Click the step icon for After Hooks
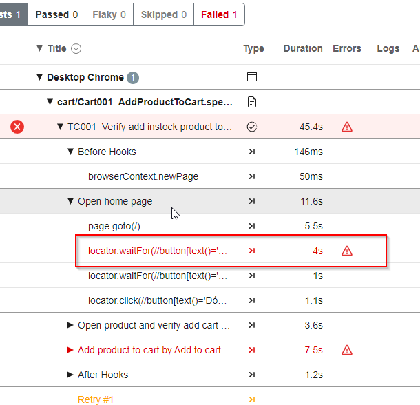 [x=252, y=375]
